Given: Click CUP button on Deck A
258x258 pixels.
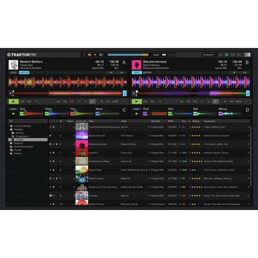Looking at the screenshot, I should tap(29, 102).
